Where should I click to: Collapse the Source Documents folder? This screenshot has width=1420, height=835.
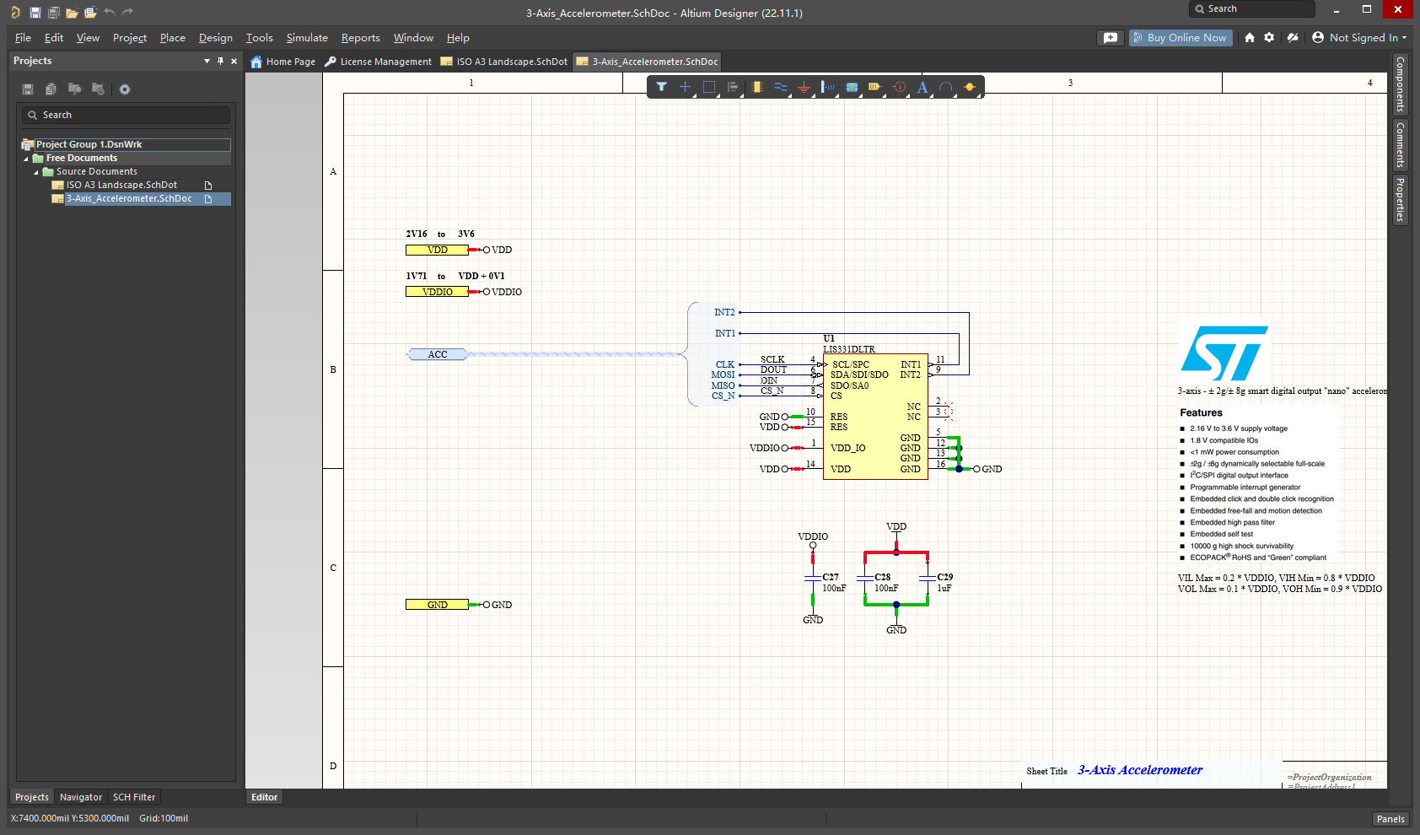36,172
